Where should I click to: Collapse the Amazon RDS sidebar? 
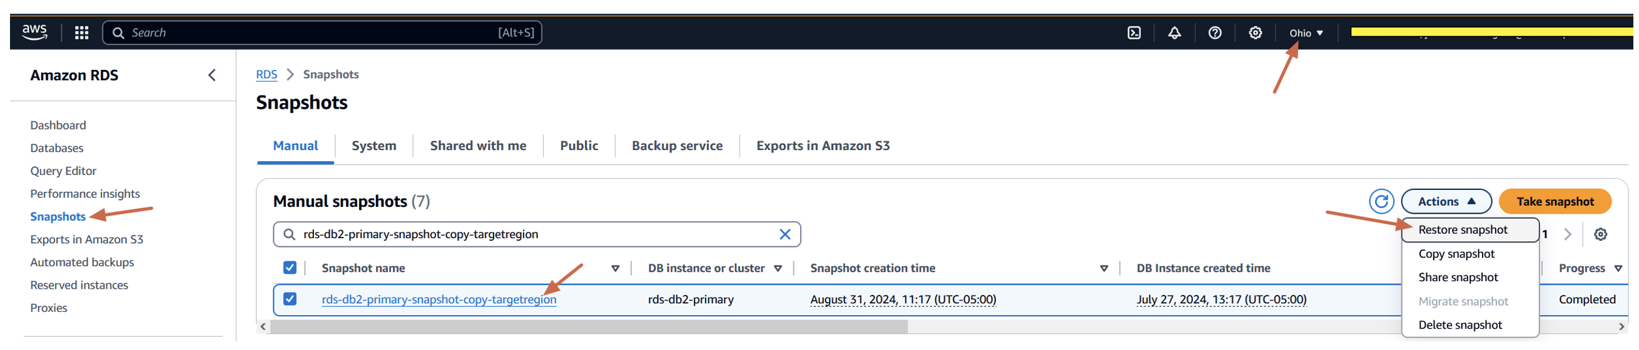[212, 76]
